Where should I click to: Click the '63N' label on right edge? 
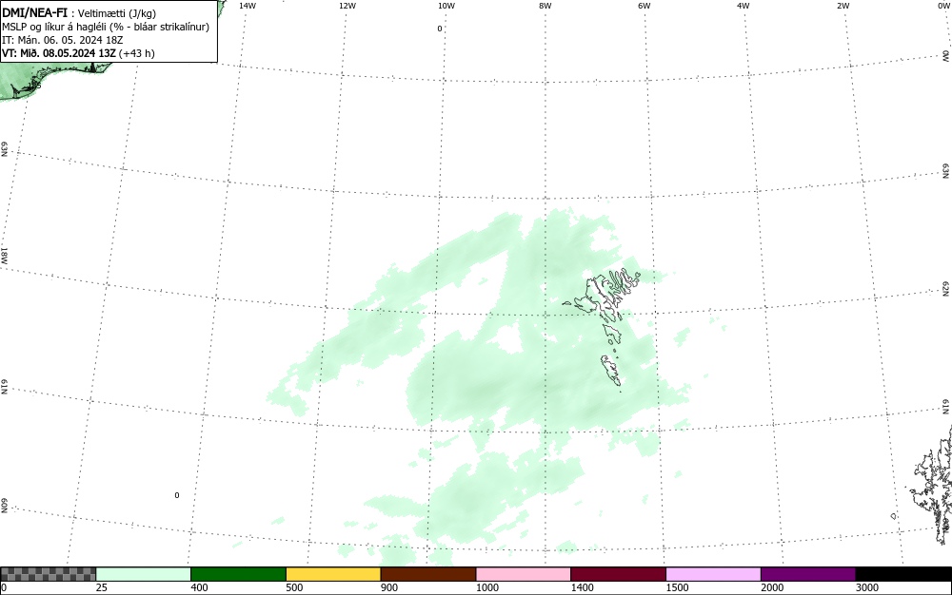click(946, 171)
